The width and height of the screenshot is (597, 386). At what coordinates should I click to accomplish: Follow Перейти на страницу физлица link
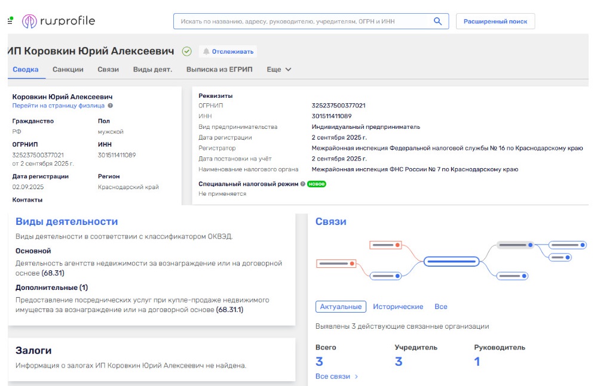click(x=59, y=106)
